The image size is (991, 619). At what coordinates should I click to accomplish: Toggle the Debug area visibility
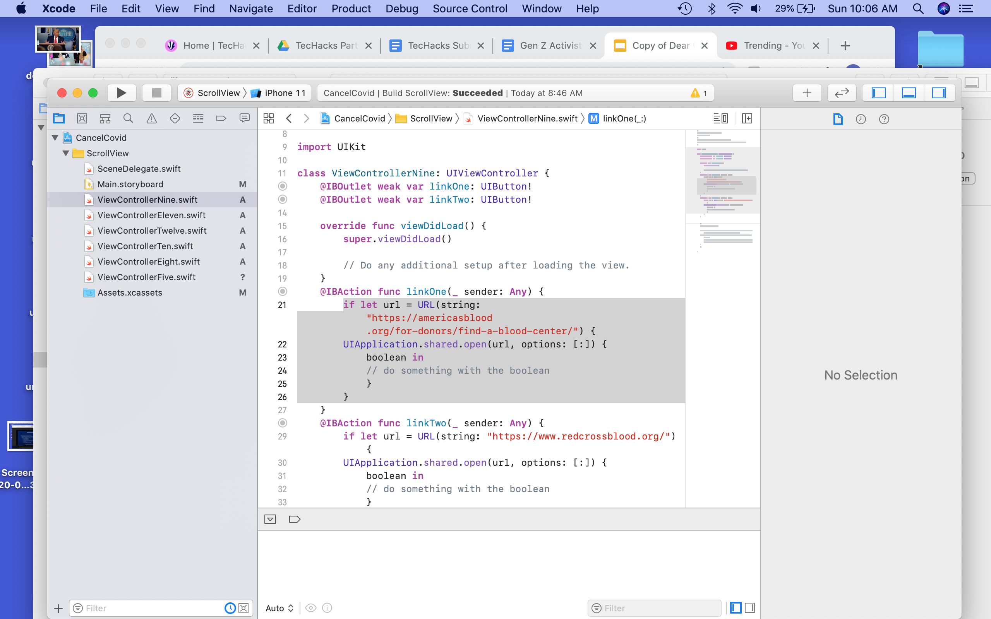coord(909,93)
